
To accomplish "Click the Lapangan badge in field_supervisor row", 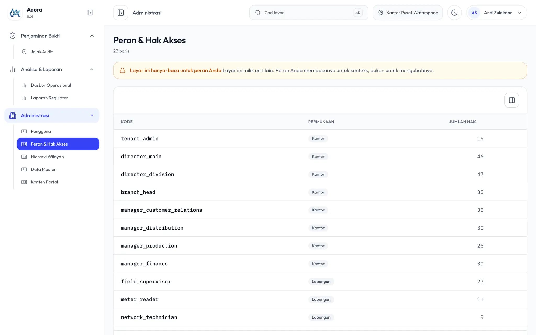I will pyautogui.click(x=321, y=282).
